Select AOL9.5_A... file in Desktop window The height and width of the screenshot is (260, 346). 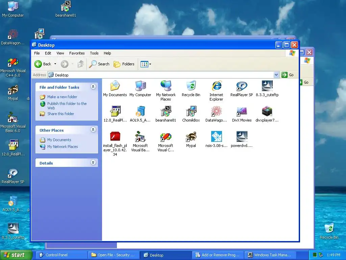pyautogui.click(x=140, y=114)
